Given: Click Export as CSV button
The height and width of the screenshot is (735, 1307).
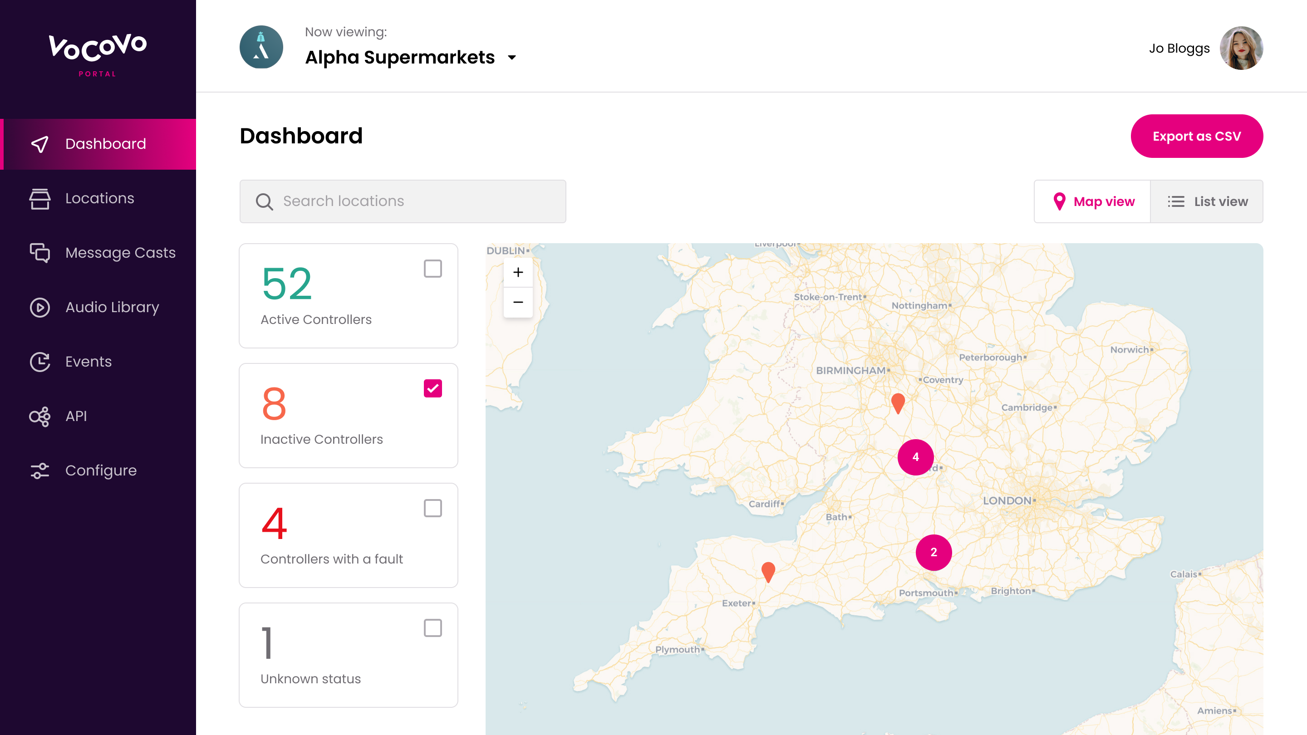Looking at the screenshot, I should (x=1196, y=136).
